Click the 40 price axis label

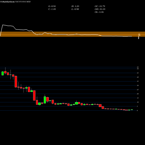click(x=138, y=77)
